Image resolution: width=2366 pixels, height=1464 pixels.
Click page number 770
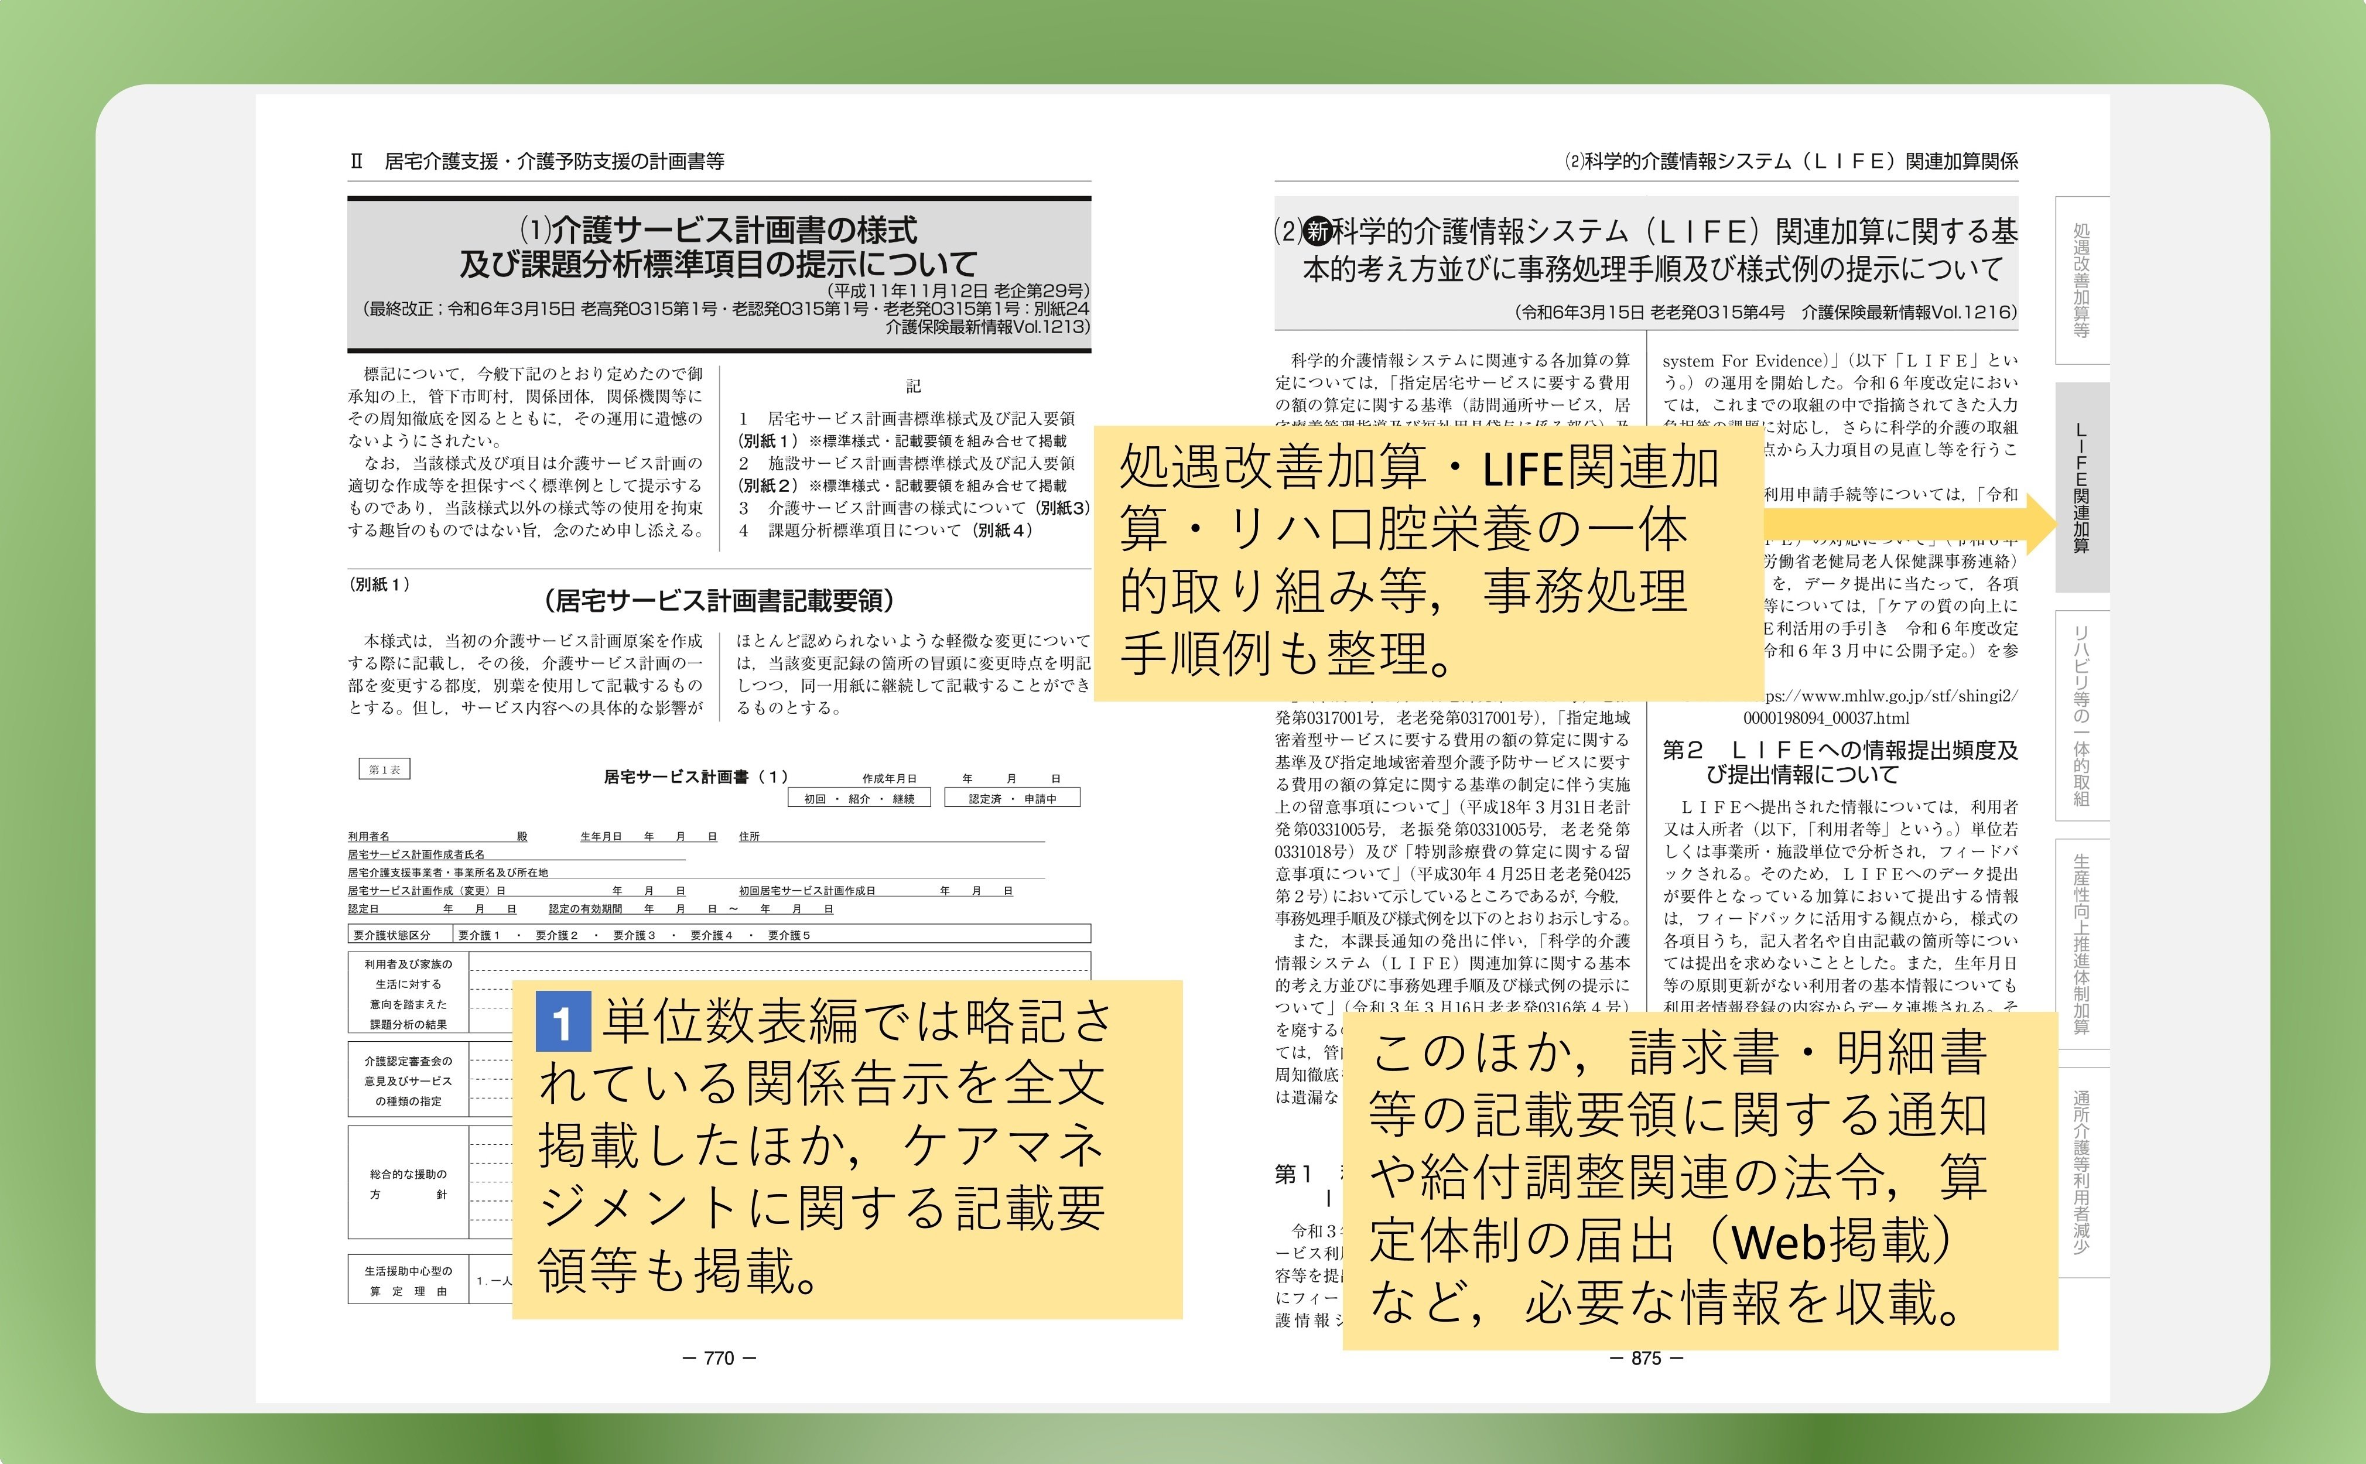(x=719, y=1359)
